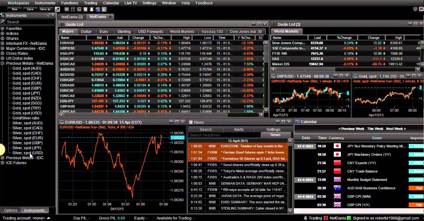Select Silver, spot (EUR) in the tree
This screenshot has height=221, width=424.
click(27, 138)
